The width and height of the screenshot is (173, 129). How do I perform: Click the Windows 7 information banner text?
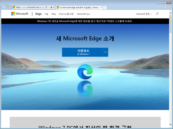point(85,21)
